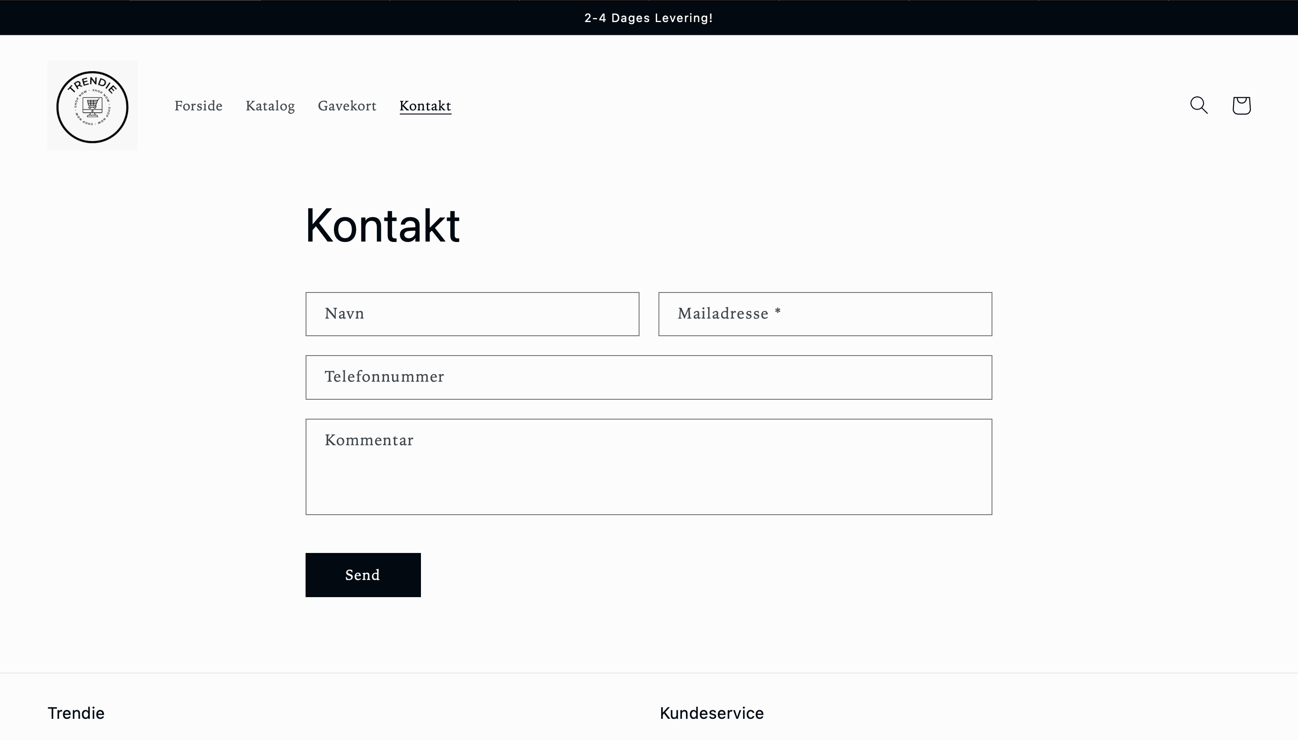Select Gavekort in the navigation
This screenshot has height=740, width=1298.
coord(347,106)
